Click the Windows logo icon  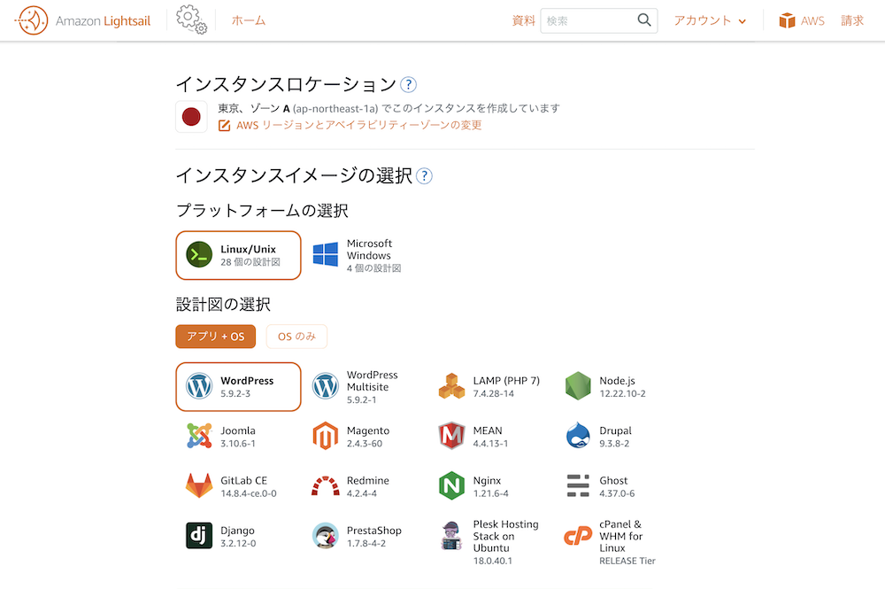tap(326, 255)
